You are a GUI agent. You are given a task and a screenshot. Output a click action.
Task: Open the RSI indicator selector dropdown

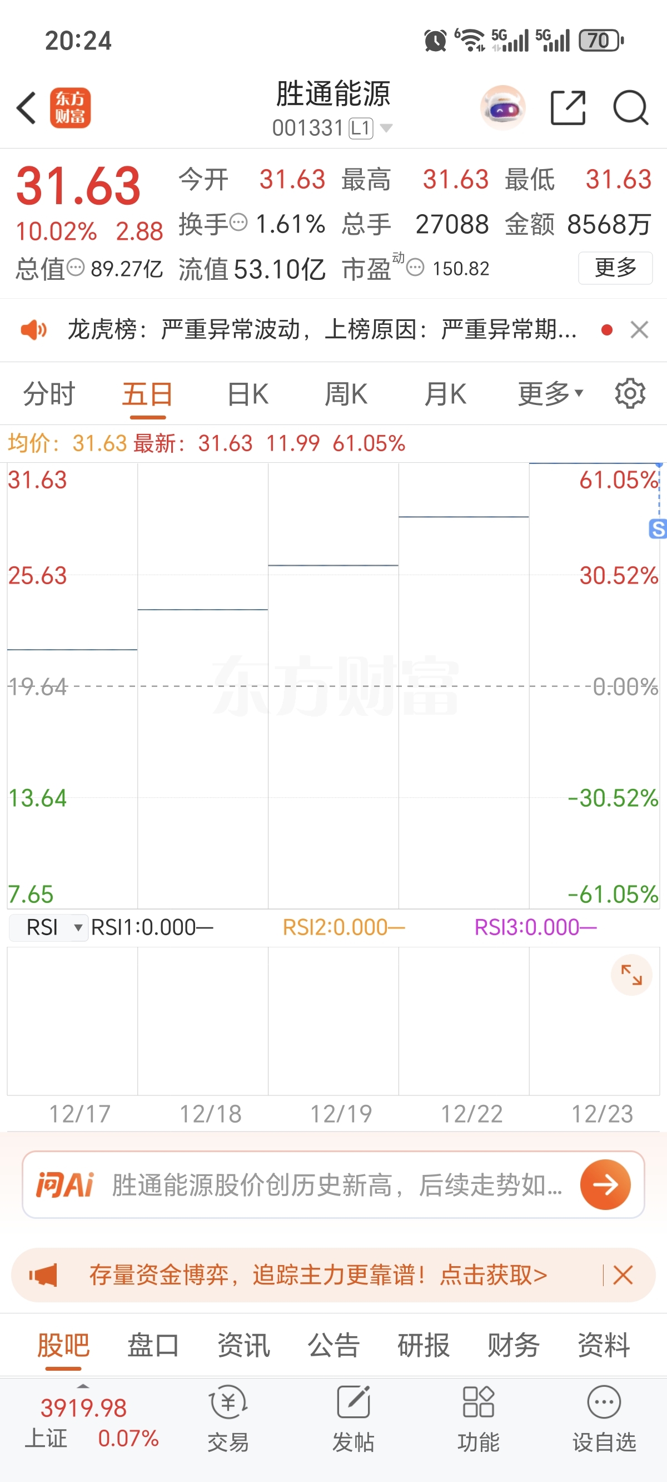point(49,927)
